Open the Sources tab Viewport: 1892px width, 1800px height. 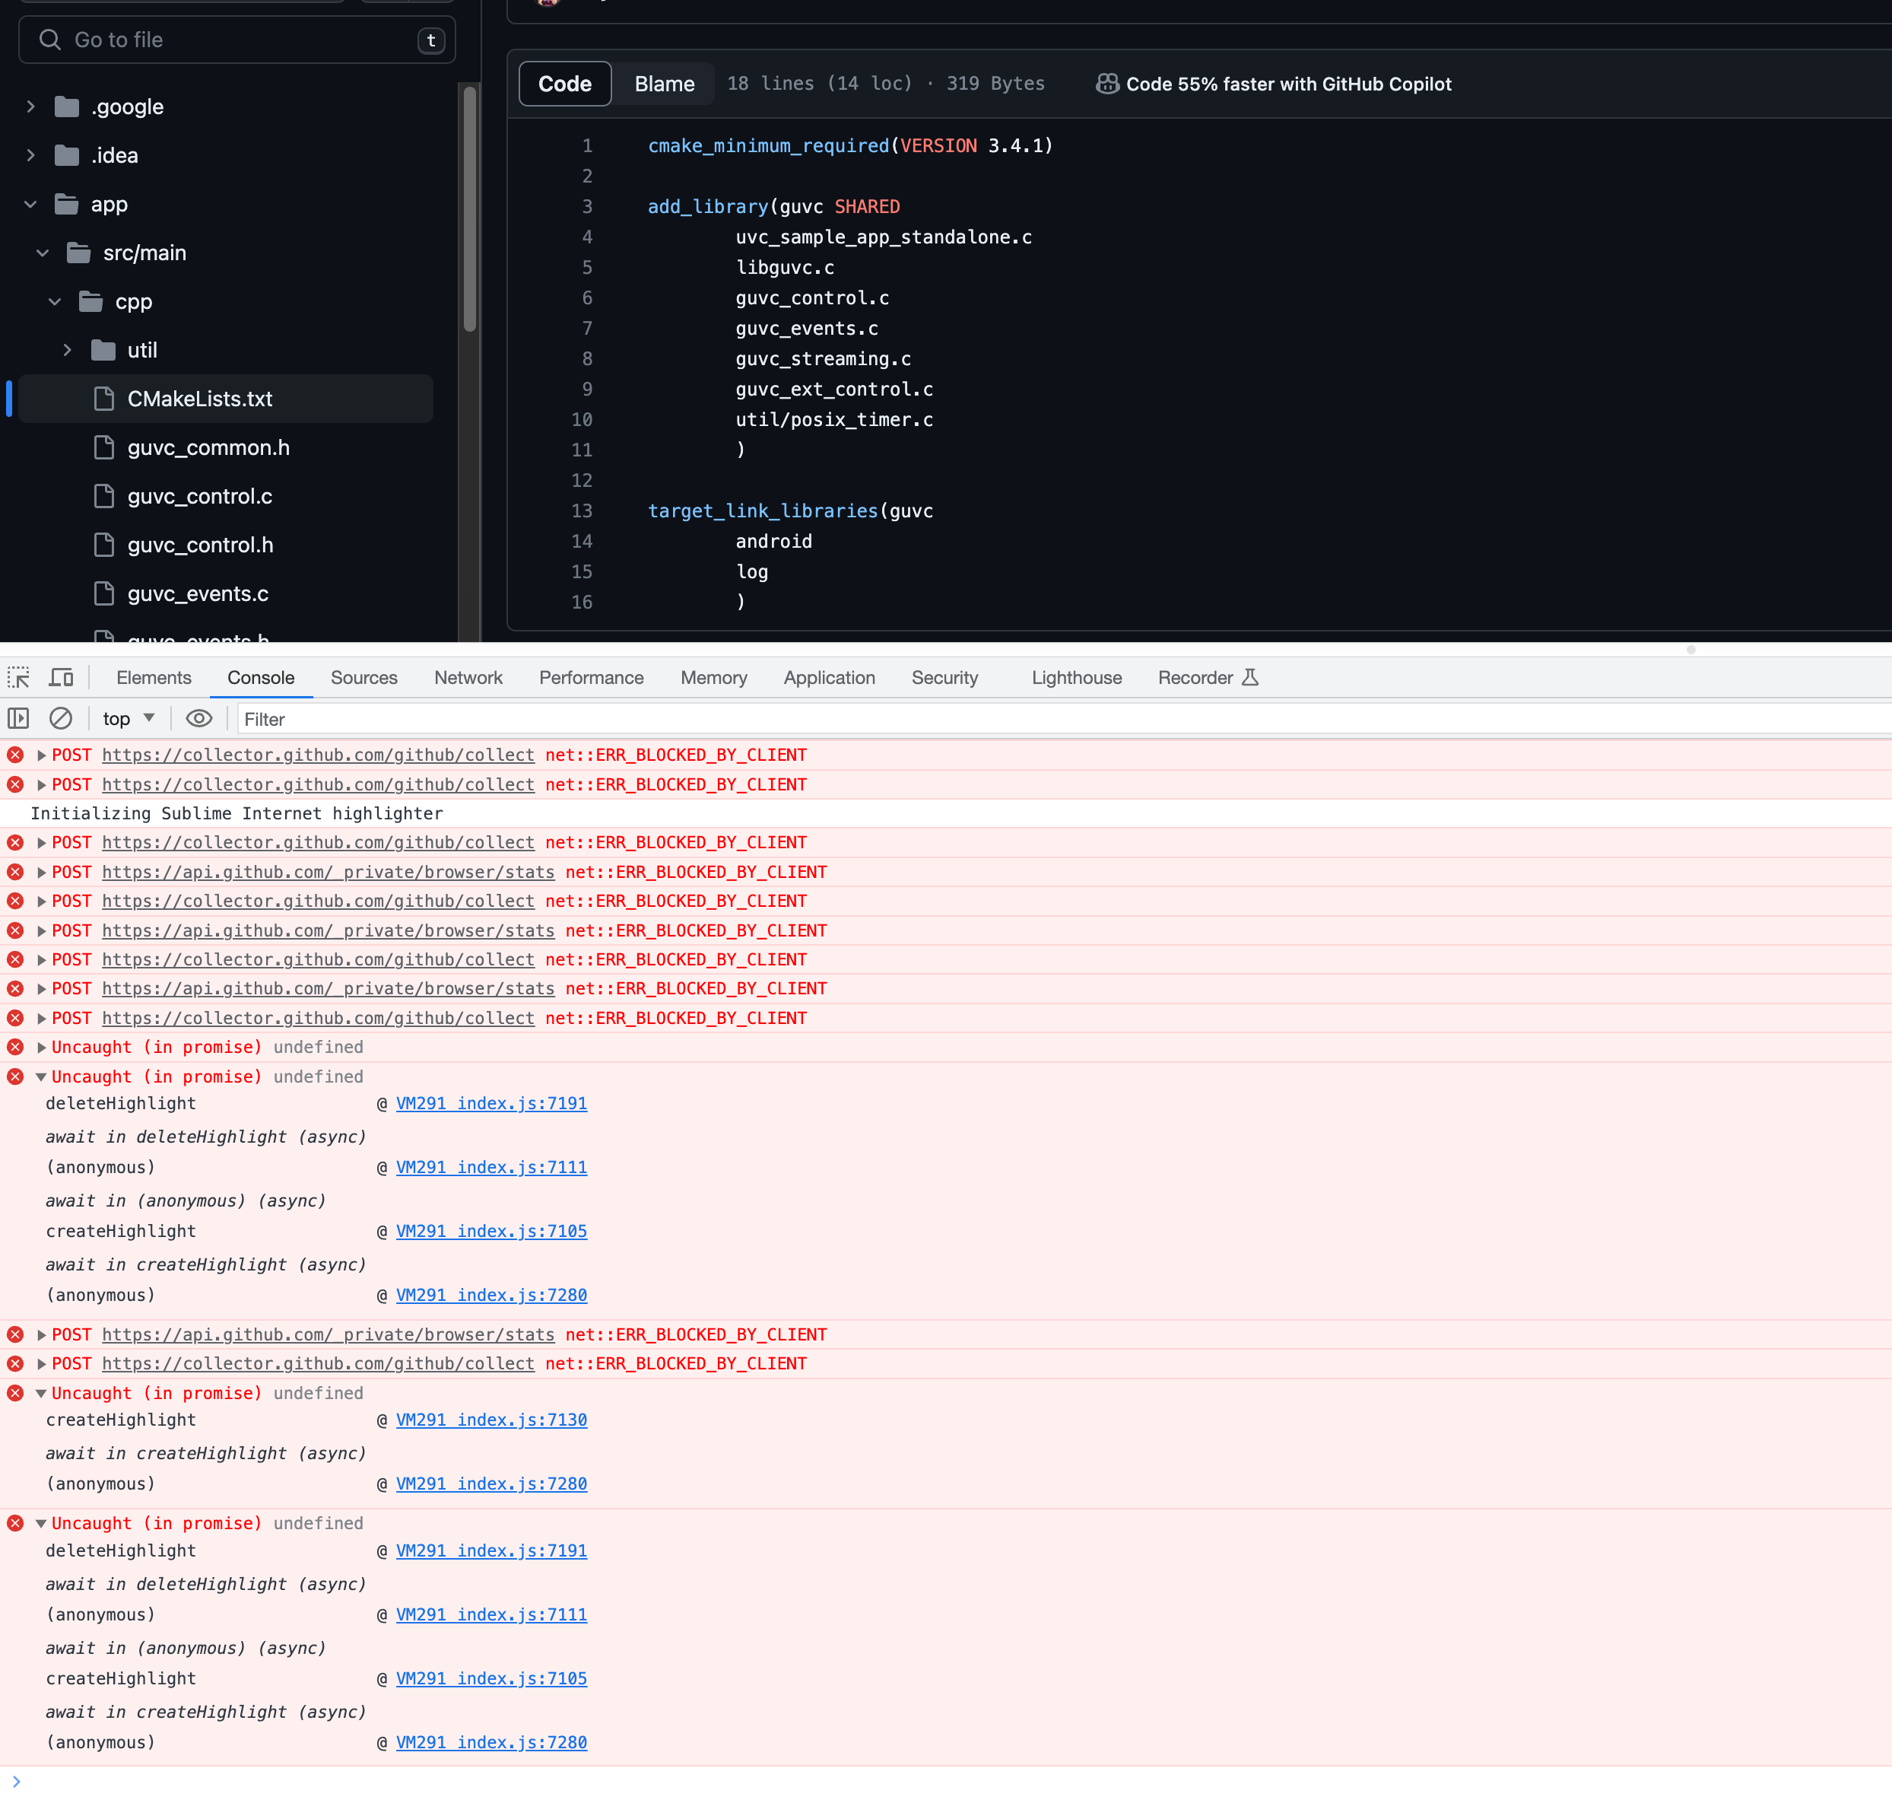pos(363,677)
